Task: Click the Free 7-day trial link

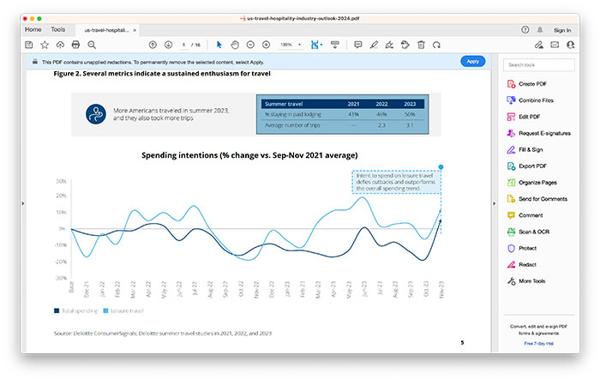Action: pos(539,343)
